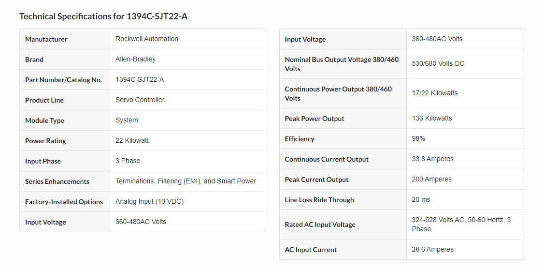Select the Rockwell Automation value
Screen dimensions: 544x270
tap(147, 39)
